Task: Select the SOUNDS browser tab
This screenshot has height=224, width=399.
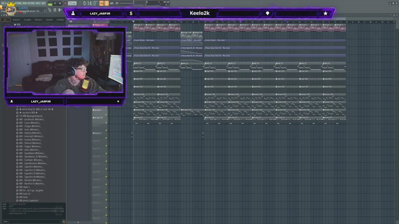Action: (x=49, y=20)
